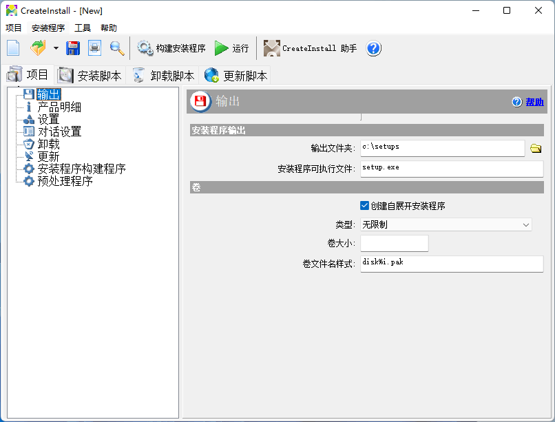Browse for output folder with the folder icon
555x422 pixels.
click(536, 148)
